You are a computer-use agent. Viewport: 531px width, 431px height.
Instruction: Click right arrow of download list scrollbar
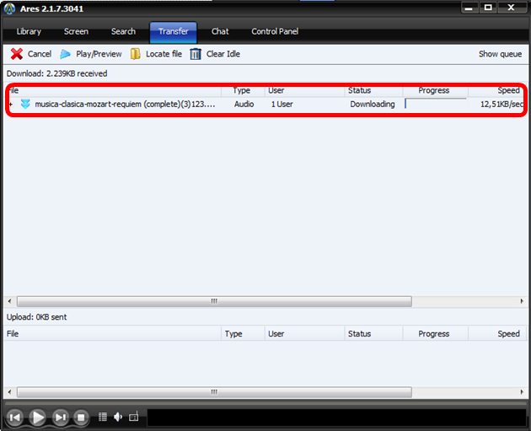(x=522, y=301)
